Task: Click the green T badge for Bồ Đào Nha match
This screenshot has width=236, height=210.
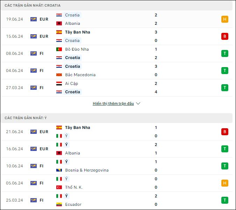Action: click(x=224, y=53)
